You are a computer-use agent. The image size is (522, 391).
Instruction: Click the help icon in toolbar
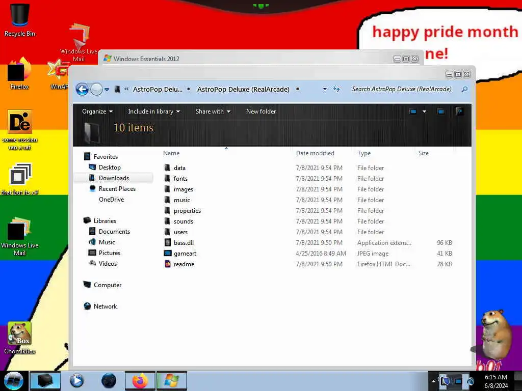459,111
